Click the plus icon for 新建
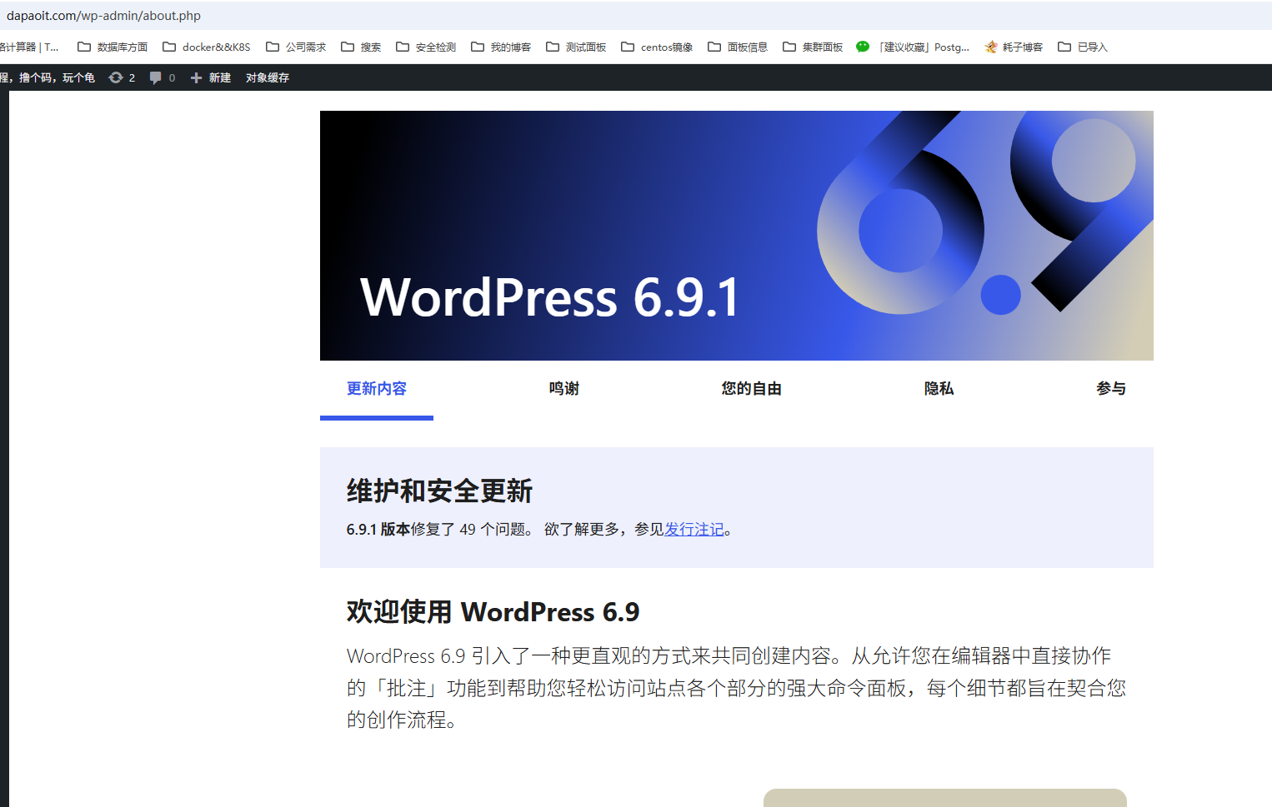Viewport: 1272px width, 807px height. (x=197, y=77)
